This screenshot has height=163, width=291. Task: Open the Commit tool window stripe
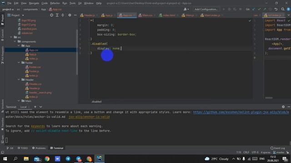2,35
